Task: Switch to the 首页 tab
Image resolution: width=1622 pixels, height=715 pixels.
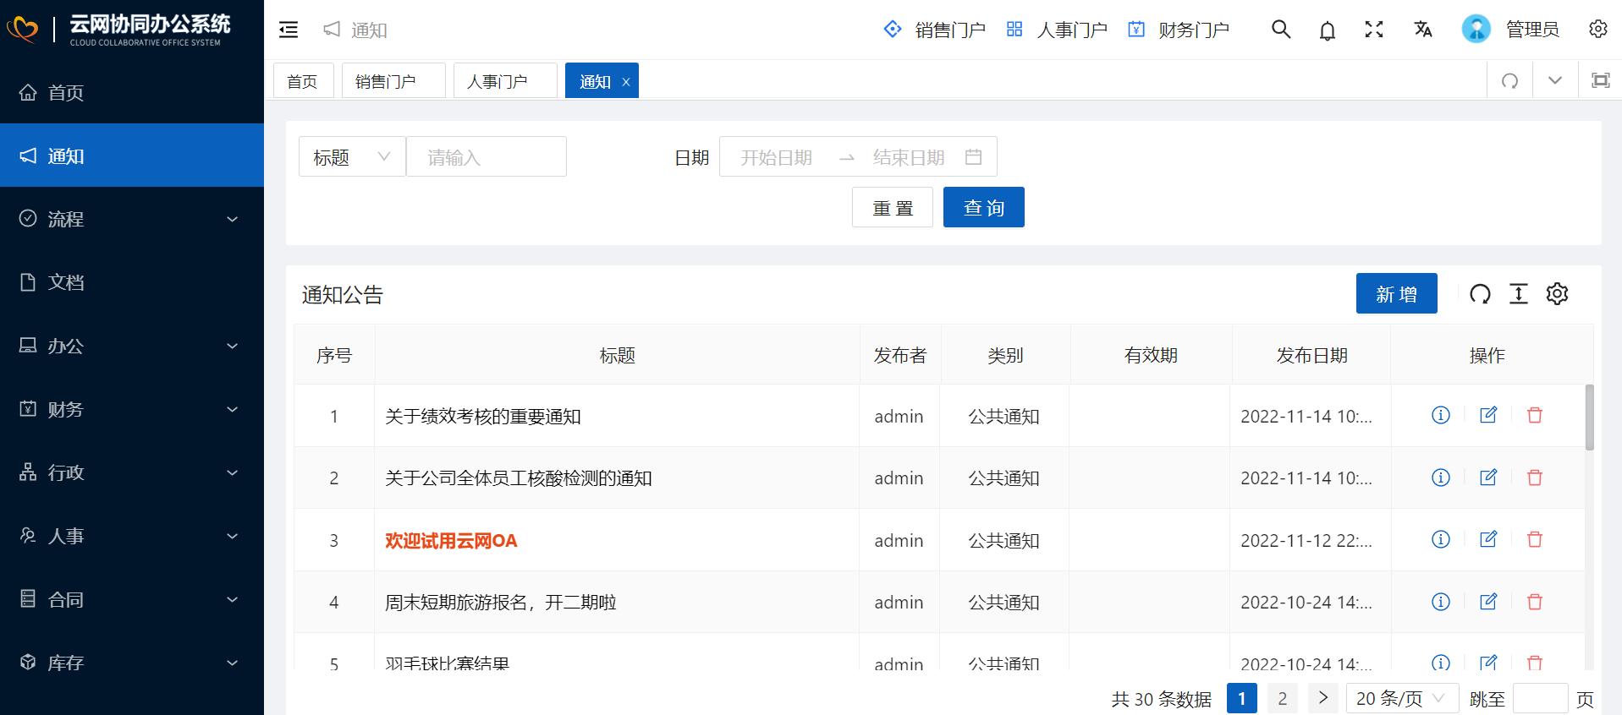Action: [303, 81]
